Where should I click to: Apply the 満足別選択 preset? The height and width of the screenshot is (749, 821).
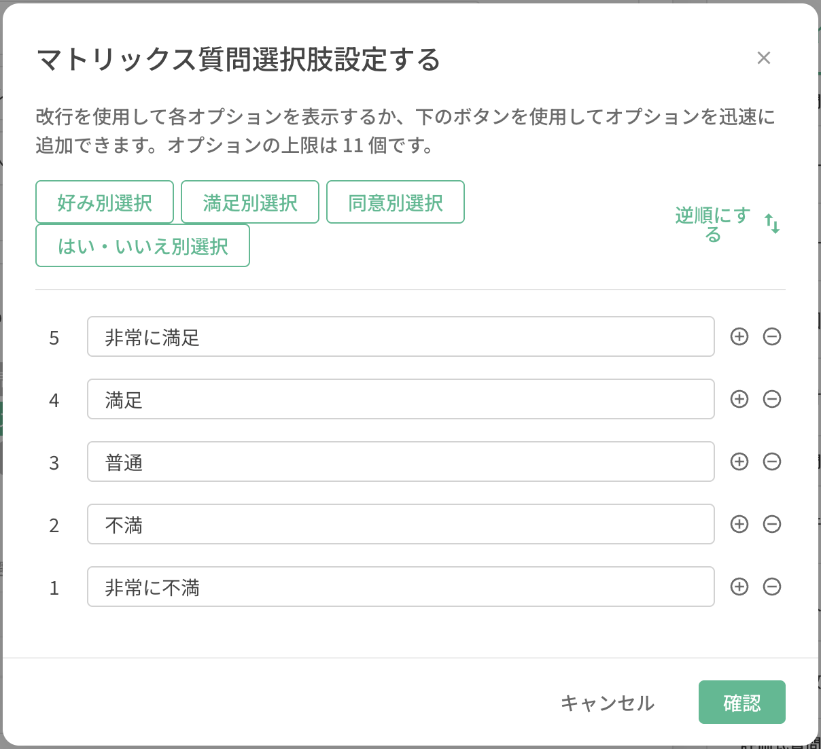click(x=250, y=202)
